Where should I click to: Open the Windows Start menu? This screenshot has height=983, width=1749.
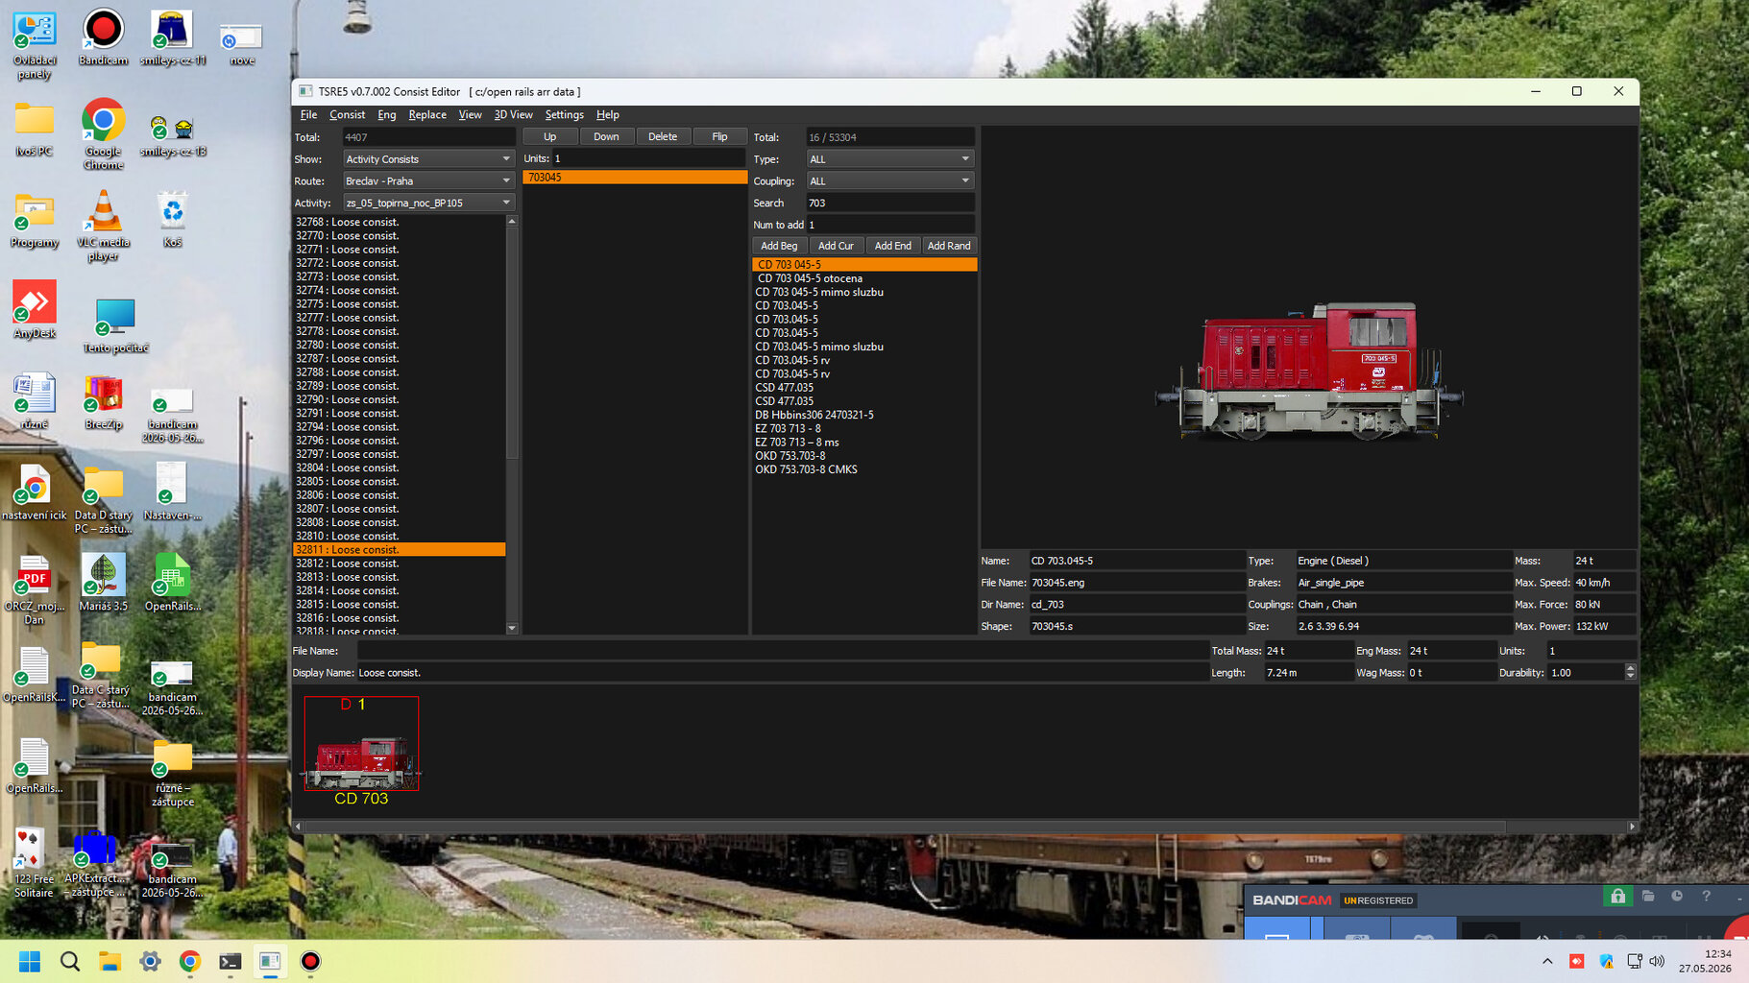29,961
